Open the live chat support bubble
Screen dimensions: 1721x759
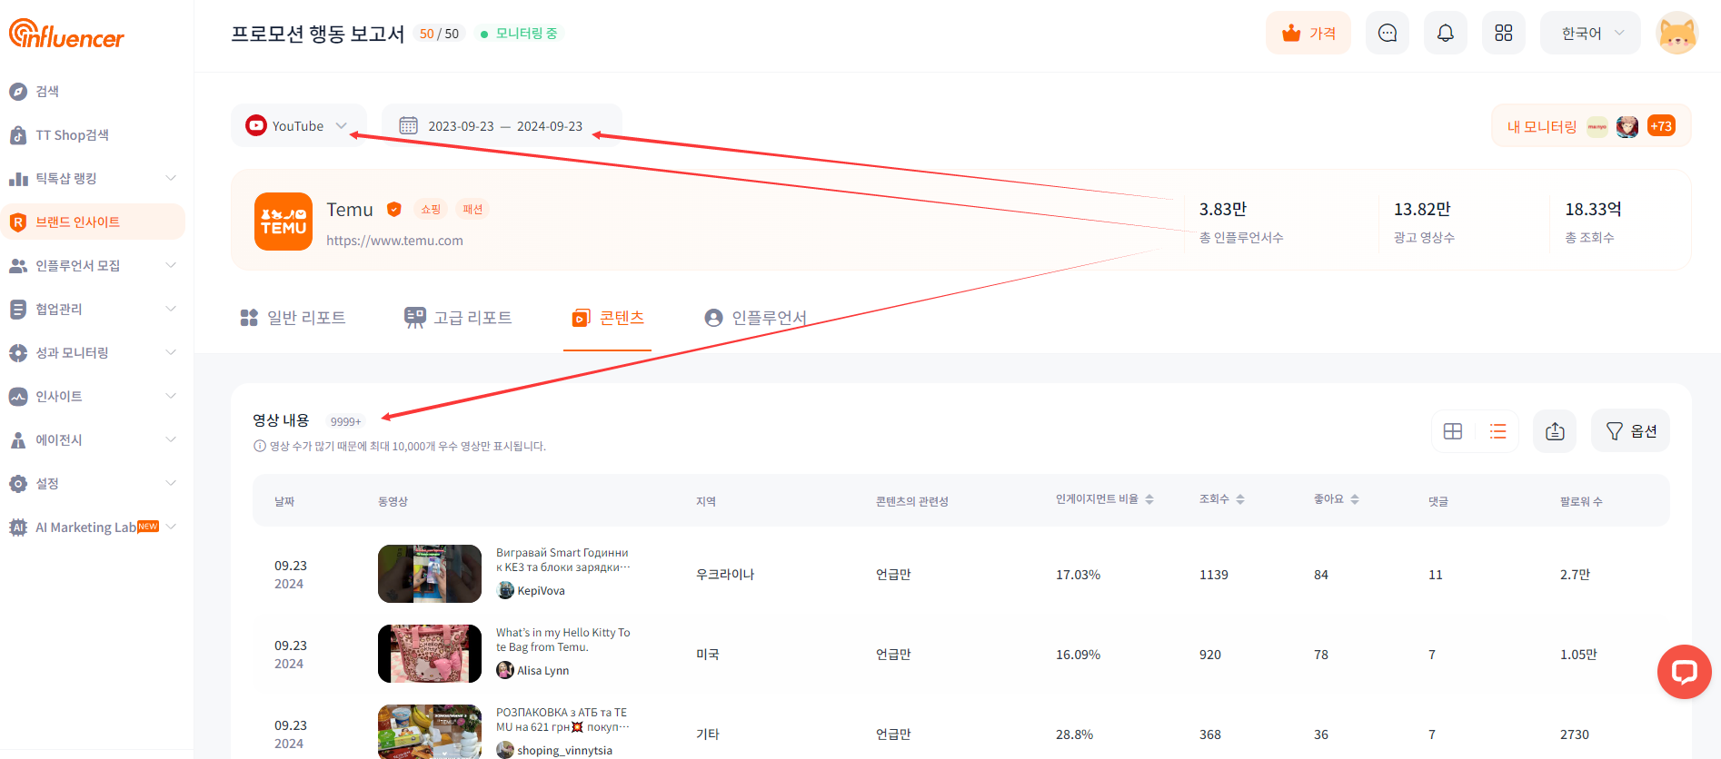tap(1684, 672)
